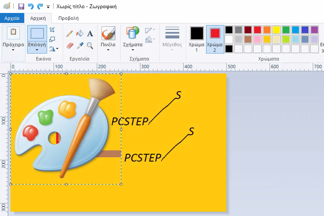
Task: Redo the last undone action
Action: pos(40,6)
